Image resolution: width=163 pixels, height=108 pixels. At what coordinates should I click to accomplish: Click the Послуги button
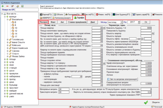pos(44,22)
